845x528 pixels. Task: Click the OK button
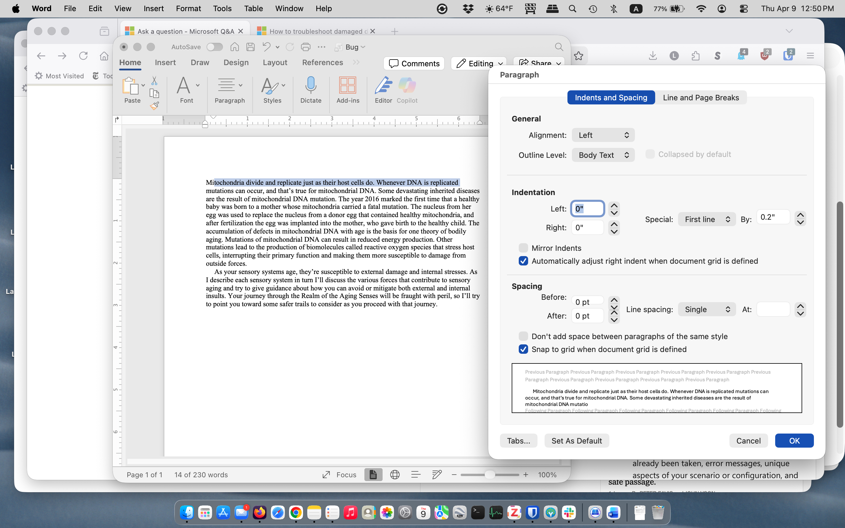click(794, 441)
